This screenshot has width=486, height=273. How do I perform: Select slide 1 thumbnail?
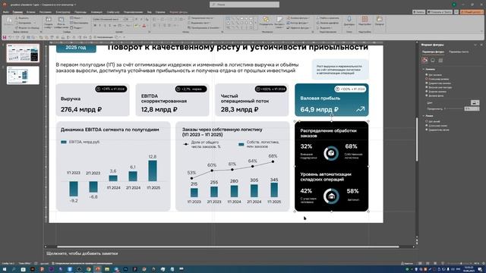pos(23,53)
